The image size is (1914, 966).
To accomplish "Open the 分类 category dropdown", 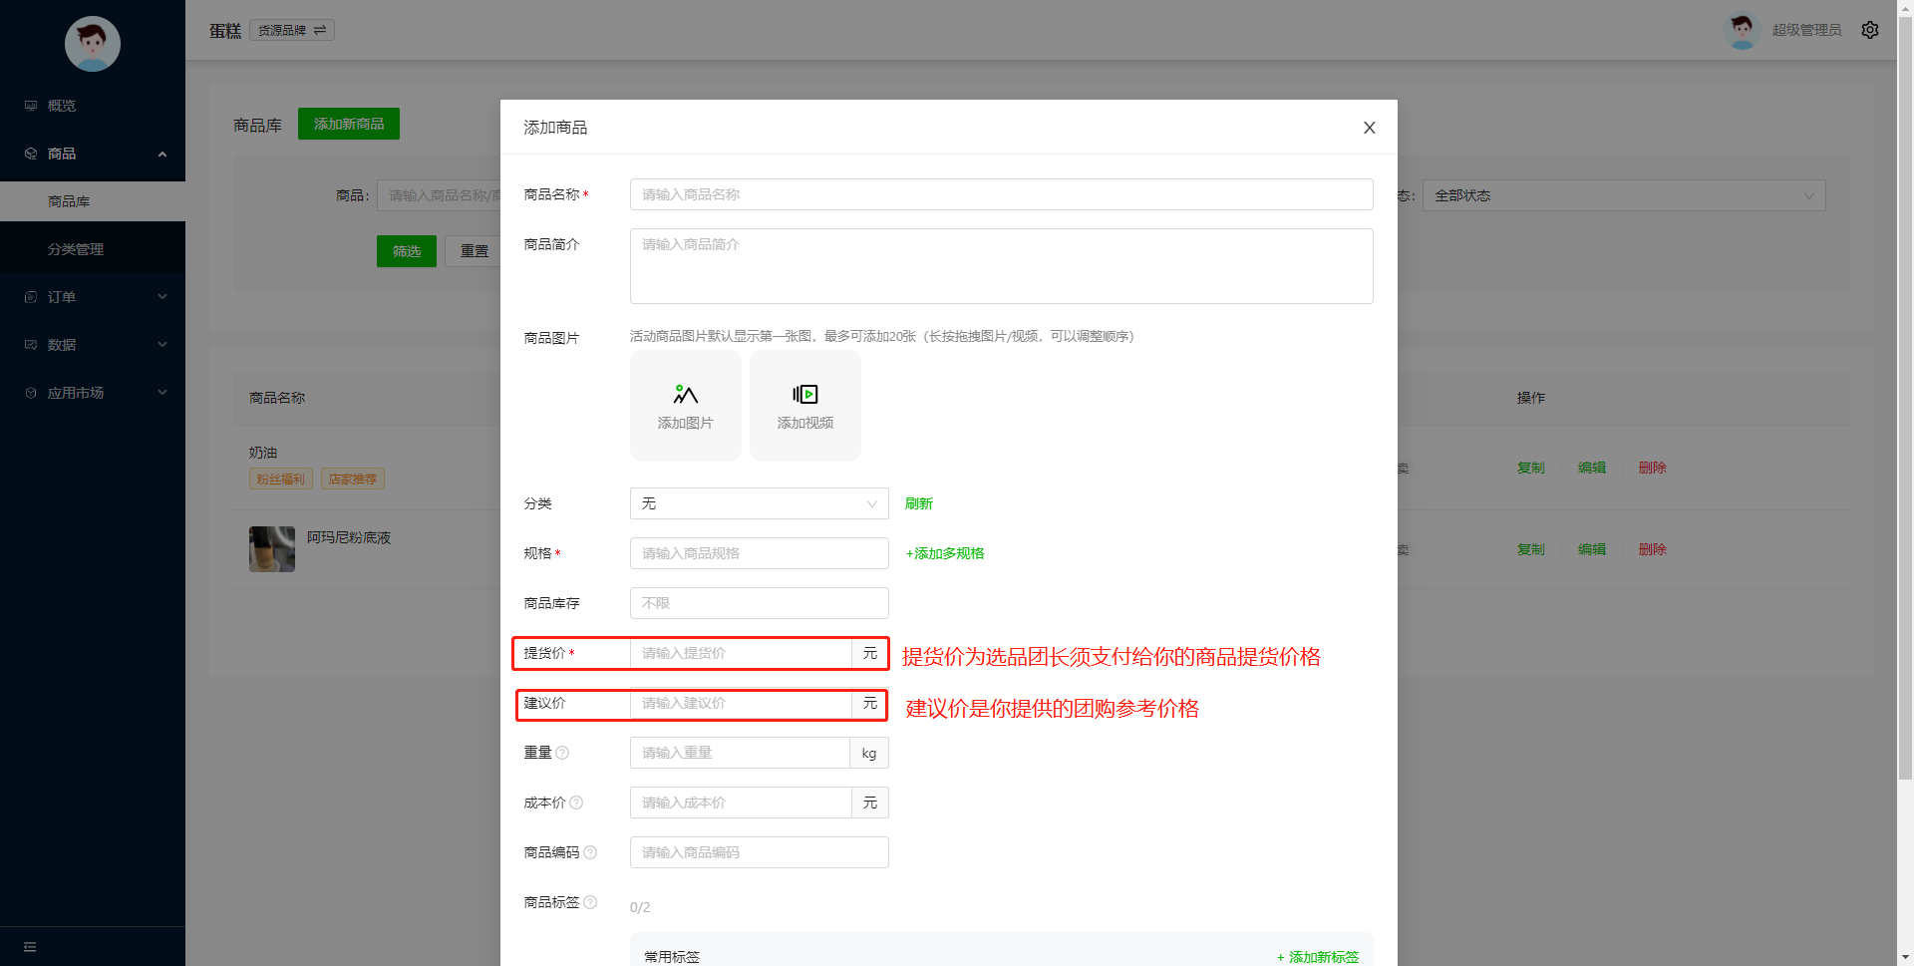I will point(760,503).
